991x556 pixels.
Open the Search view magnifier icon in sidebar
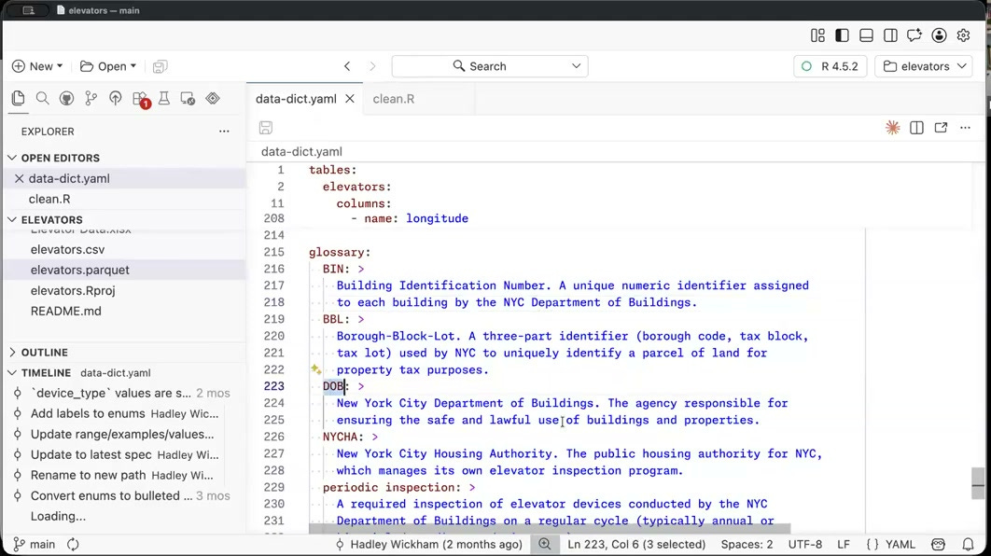[x=42, y=98]
